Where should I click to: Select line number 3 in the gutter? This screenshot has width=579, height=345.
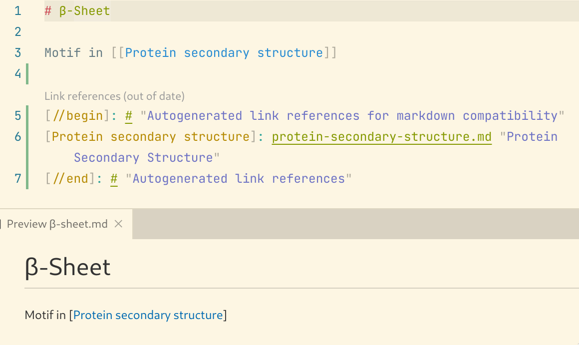(18, 53)
